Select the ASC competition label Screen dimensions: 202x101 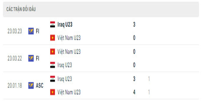click(x=40, y=85)
